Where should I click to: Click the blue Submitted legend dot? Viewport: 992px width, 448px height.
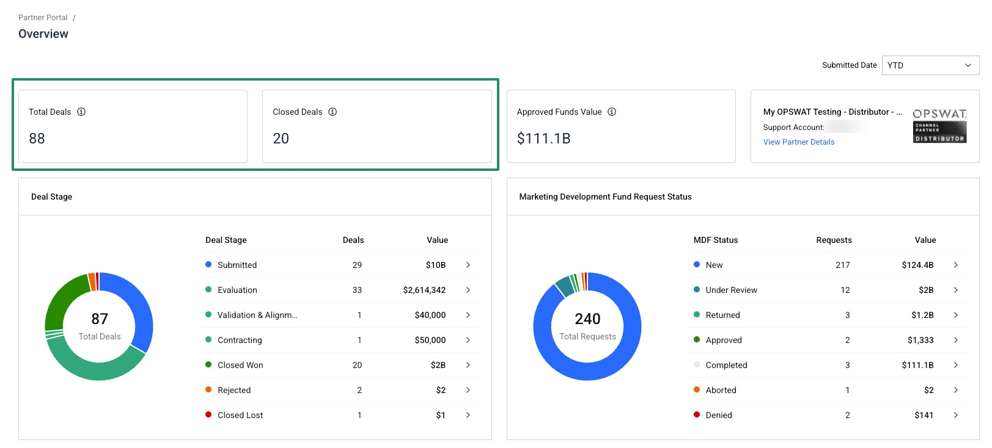(x=208, y=264)
